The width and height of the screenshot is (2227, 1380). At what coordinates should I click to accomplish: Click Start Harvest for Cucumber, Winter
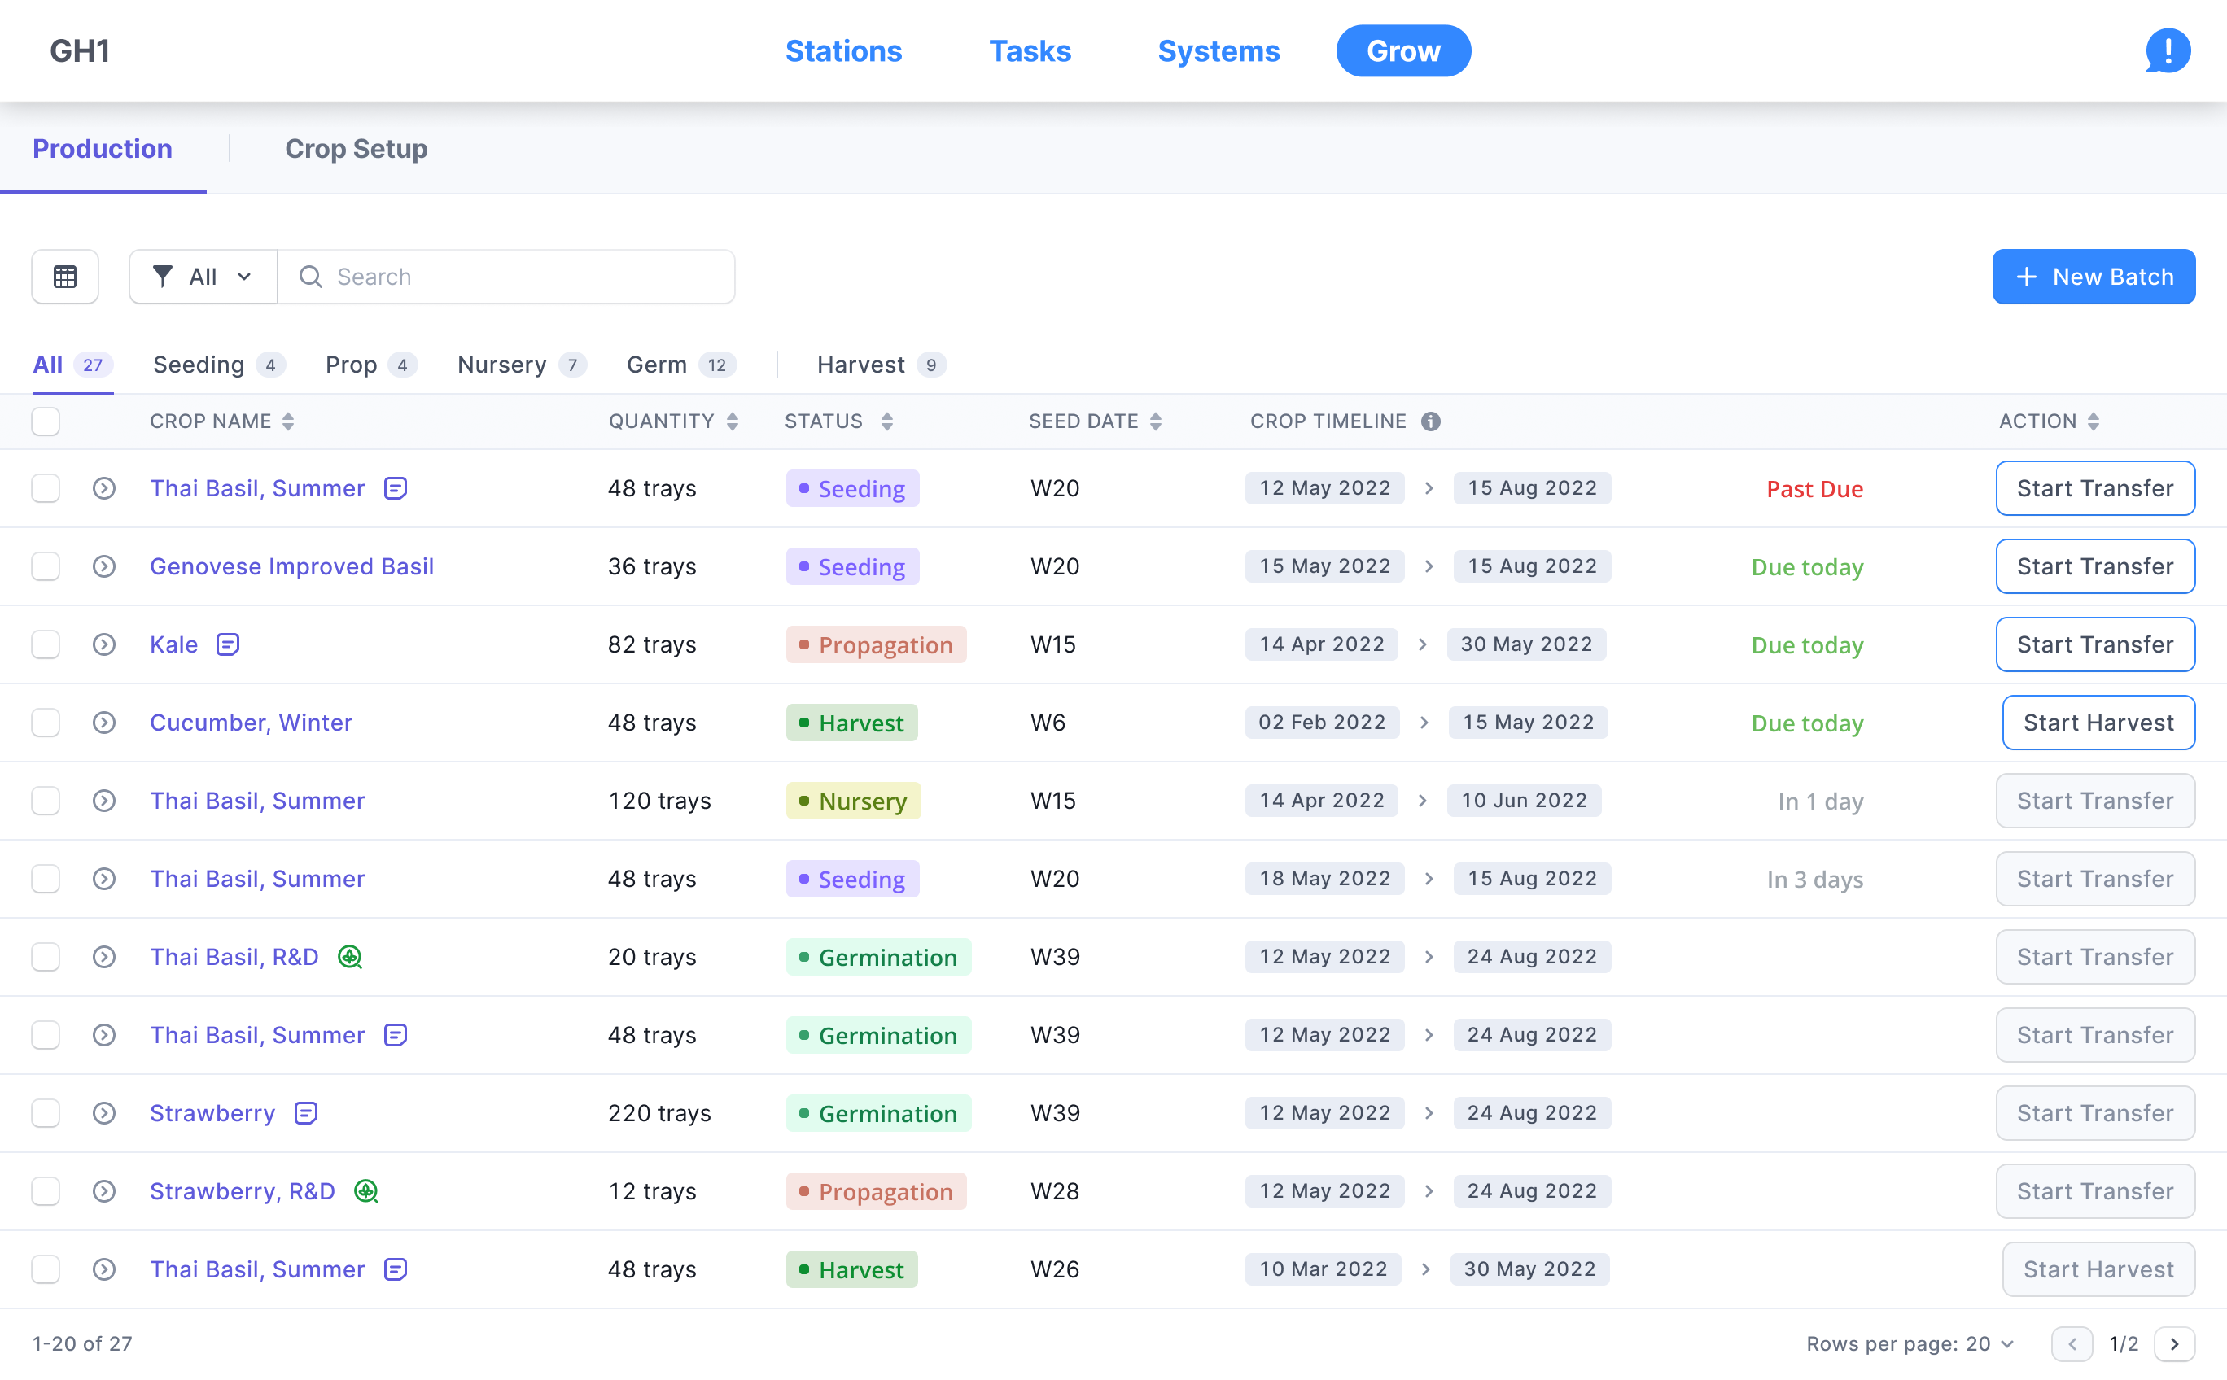(2098, 723)
